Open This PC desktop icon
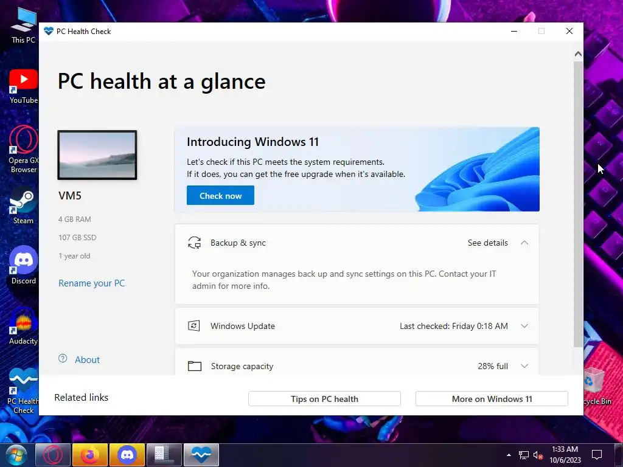Screen dimensions: 623x467 click(x=23, y=24)
